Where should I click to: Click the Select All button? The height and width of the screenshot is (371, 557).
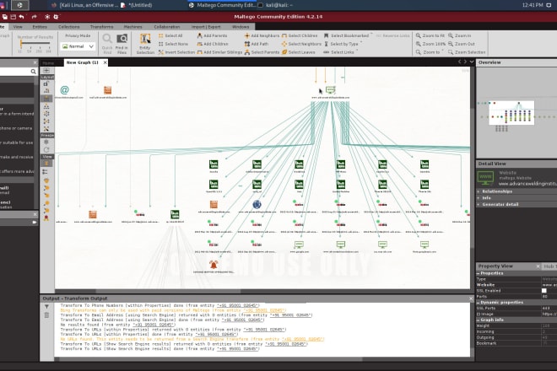pos(170,36)
